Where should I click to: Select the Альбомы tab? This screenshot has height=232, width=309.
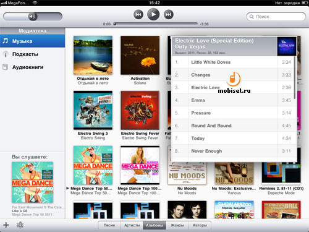[x=154, y=225]
